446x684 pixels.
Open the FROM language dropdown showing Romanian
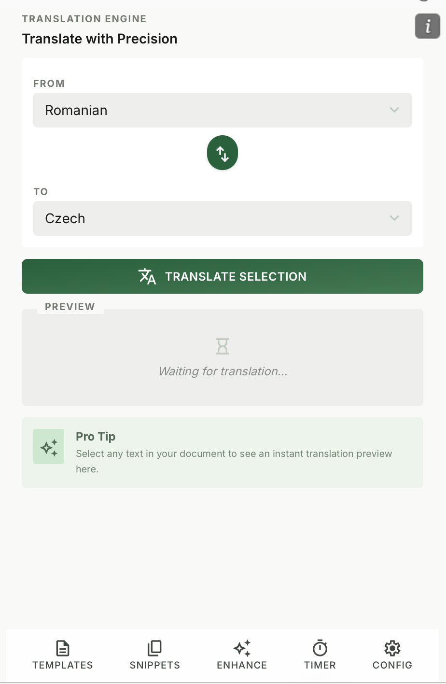pos(222,110)
